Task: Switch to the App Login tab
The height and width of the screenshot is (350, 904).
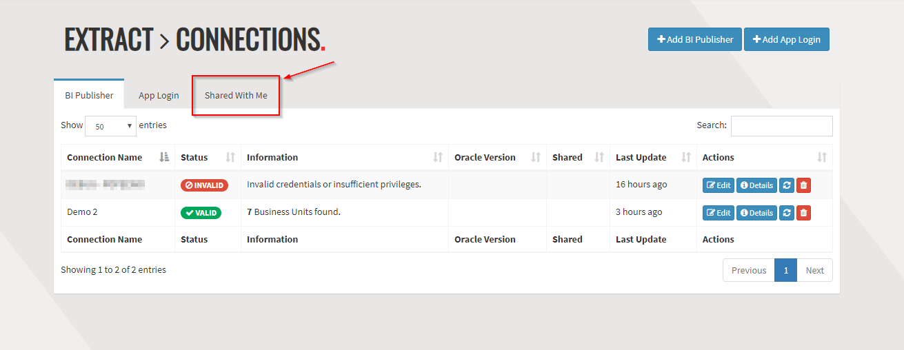Action: coord(159,96)
